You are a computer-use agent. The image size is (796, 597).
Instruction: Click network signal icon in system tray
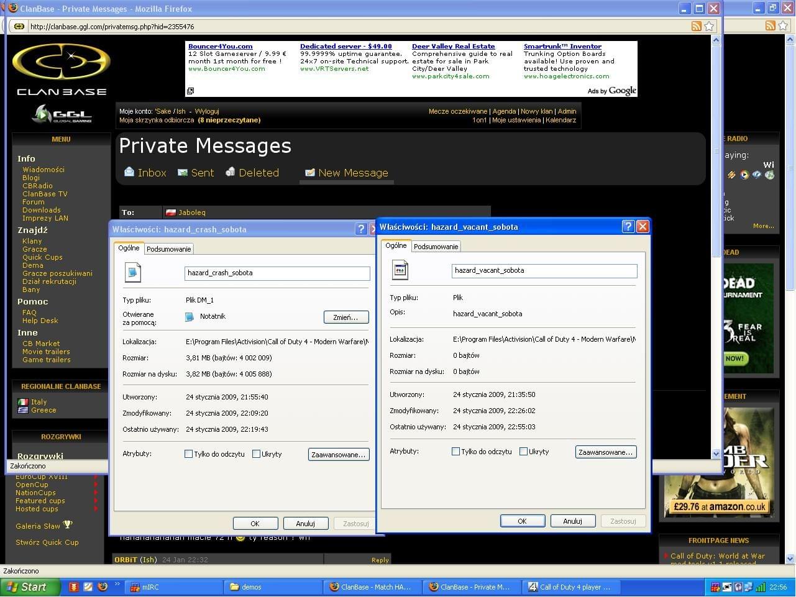click(x=760, y=586)
